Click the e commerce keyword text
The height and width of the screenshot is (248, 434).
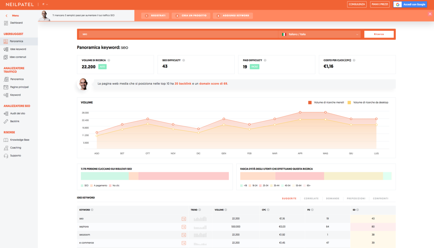pyautogui.click(x=87, y=243)
